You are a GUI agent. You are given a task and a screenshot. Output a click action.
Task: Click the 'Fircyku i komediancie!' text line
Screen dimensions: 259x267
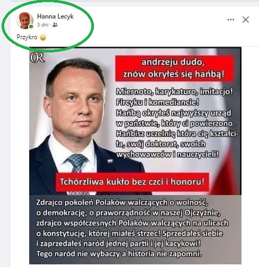click(158, 102)
